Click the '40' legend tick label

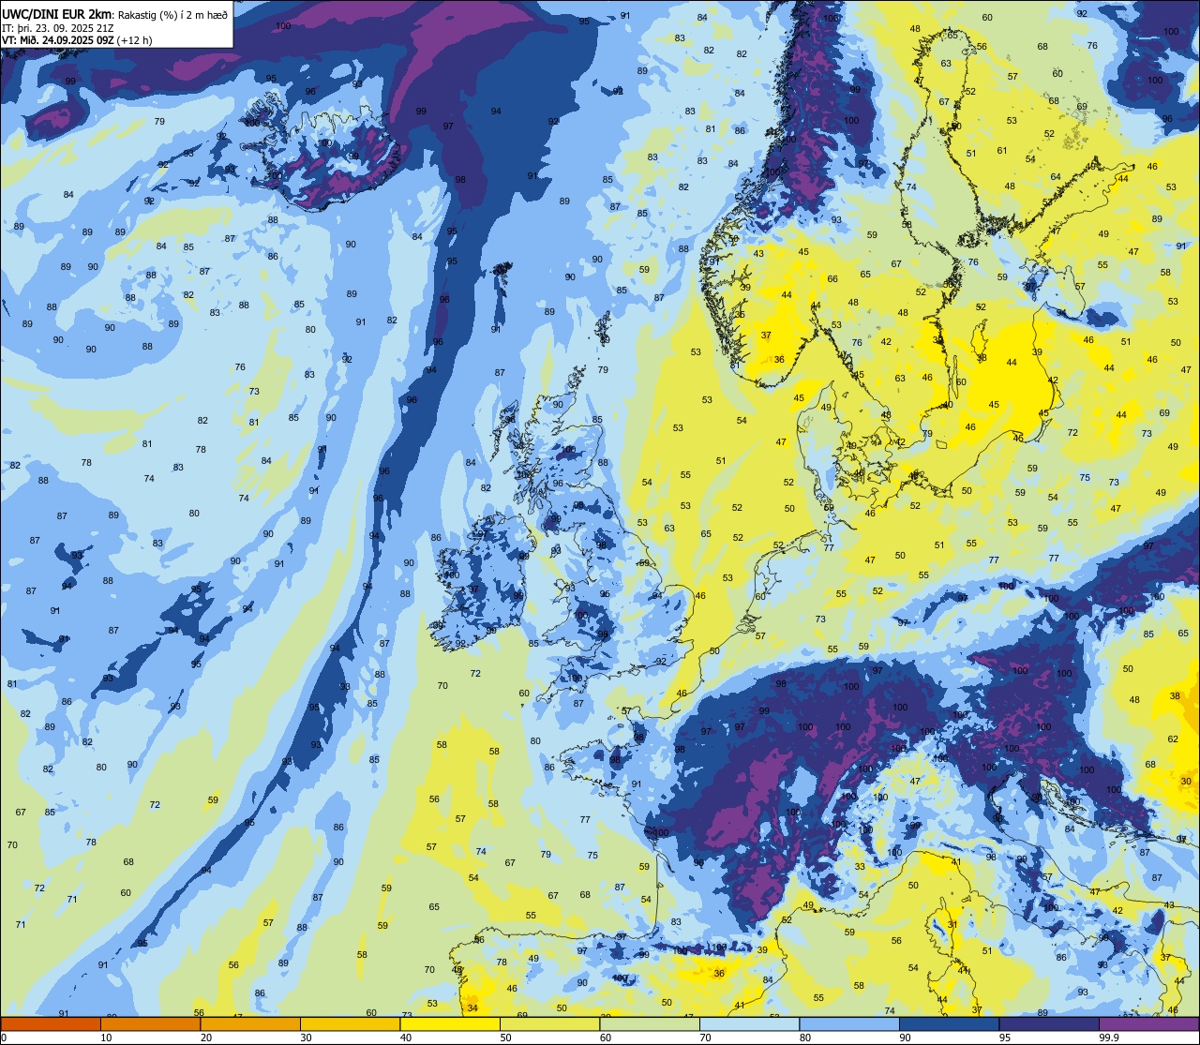(406, 1038)
